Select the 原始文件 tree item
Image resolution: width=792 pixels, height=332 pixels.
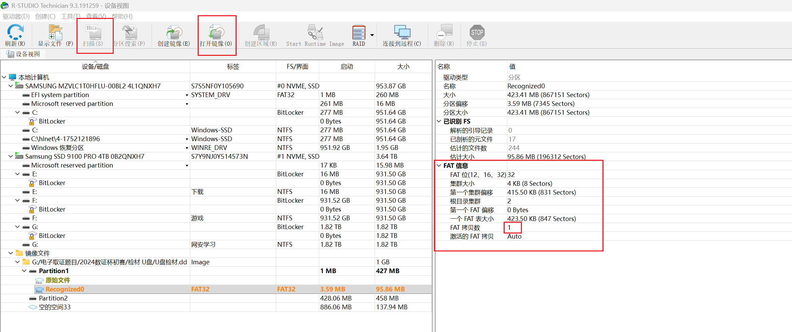point(58,280)
